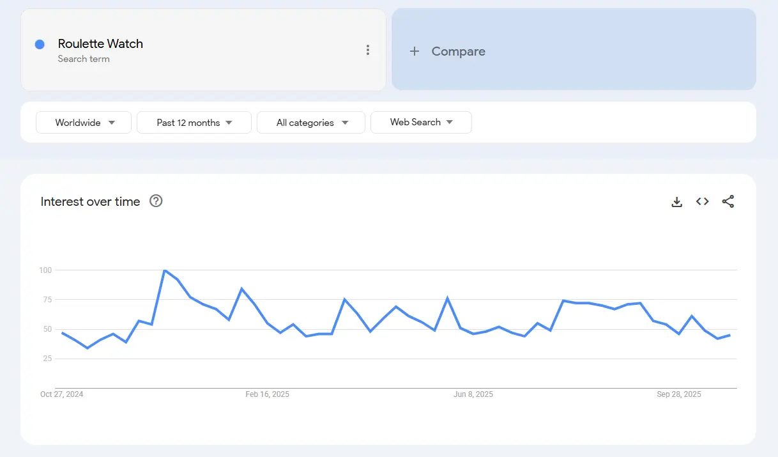Screen dimensions: 778x457
Task: Open the Web Search type dropdown
Action: click(x=421, y=122)
